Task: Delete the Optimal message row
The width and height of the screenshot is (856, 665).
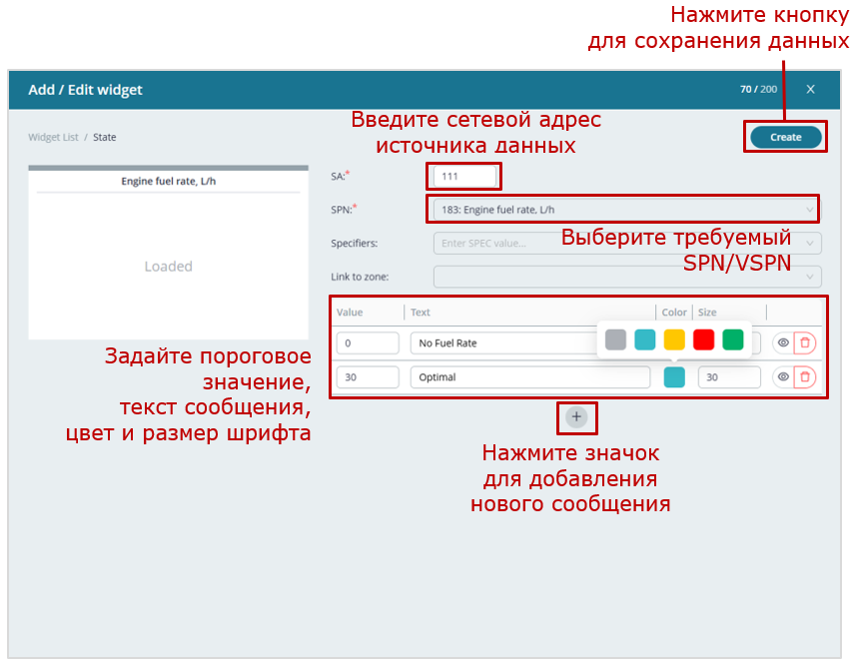Action: coord(805,376)
